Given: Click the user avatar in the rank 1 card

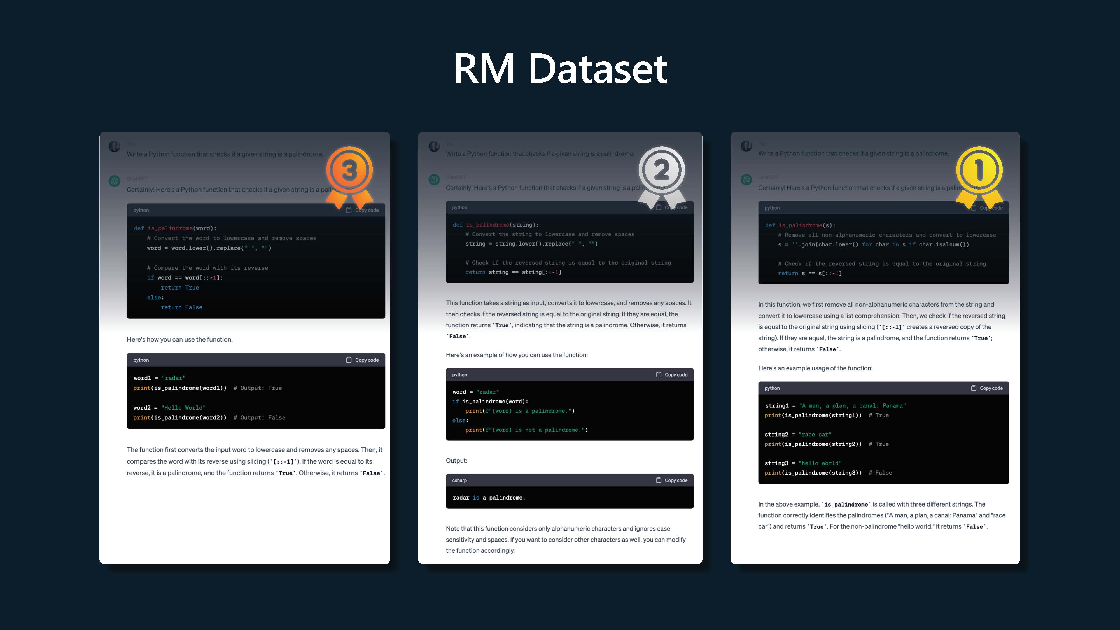Looking at the screenshot, I should pyautogui.click(x=746, y=146).
